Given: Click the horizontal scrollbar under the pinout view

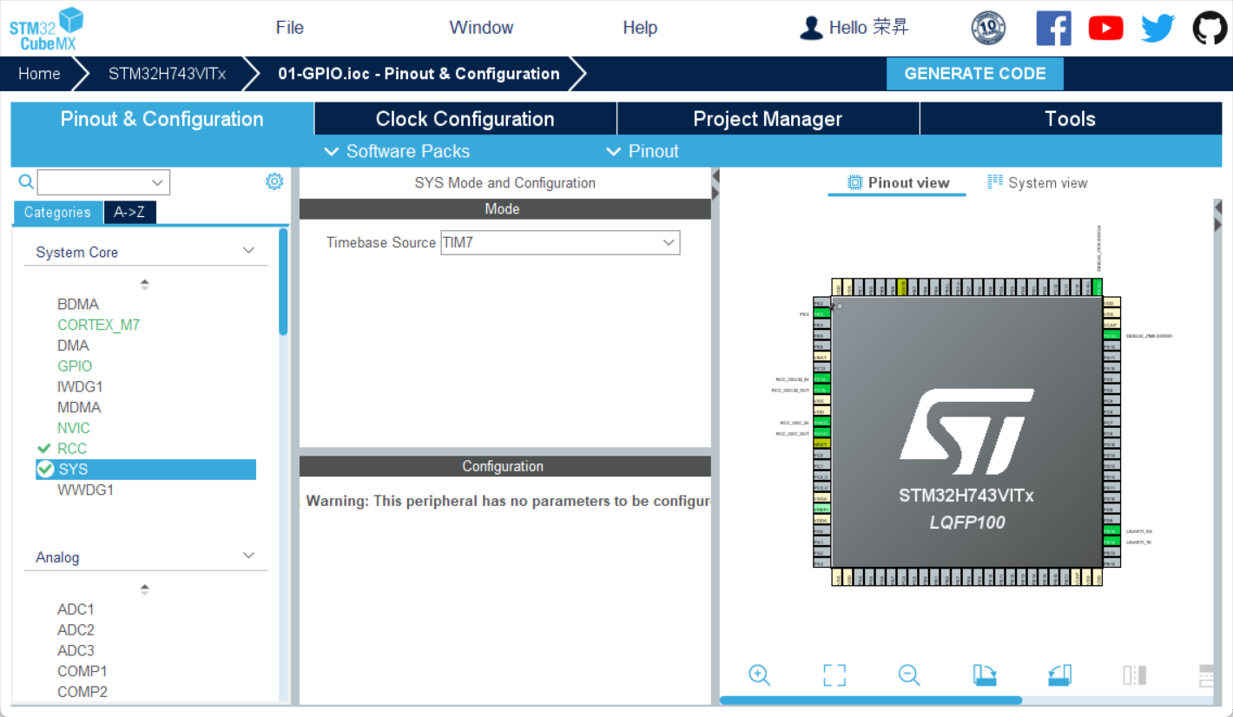Looking at the screenshot, I should pos(871,700).
